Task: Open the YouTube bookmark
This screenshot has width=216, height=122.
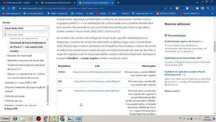Action: tap(101, 14)
